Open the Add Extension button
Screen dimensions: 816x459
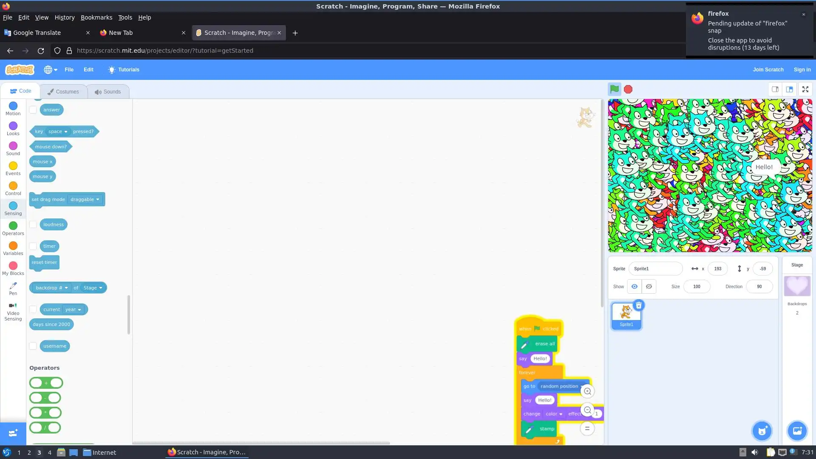pyautogui.click(x=13, y=433)
